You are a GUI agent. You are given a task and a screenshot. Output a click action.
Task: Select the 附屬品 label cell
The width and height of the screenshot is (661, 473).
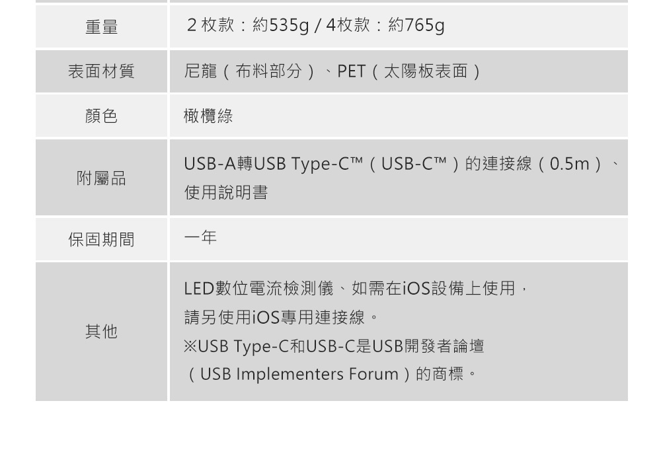[101, 178]
